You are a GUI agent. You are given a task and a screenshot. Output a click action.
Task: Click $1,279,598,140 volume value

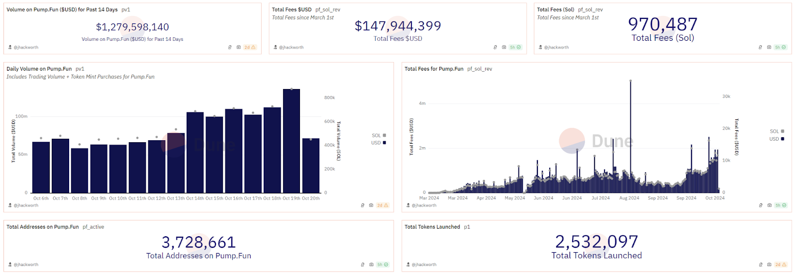132,27
